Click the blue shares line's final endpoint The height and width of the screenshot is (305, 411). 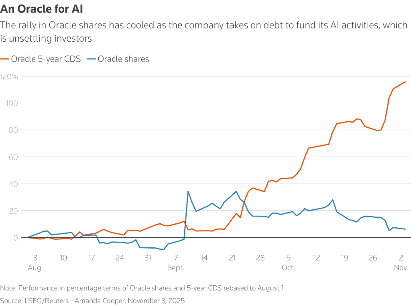coord(405,229)
